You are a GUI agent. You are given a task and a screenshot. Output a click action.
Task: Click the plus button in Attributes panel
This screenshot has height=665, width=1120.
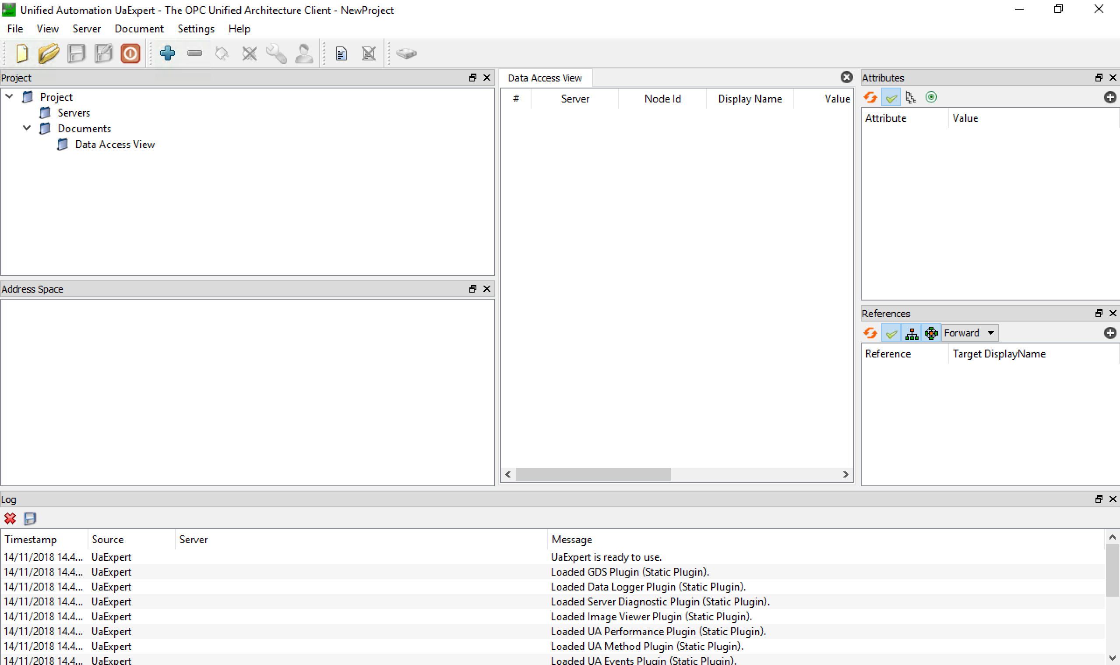[x=1110, y=97]
